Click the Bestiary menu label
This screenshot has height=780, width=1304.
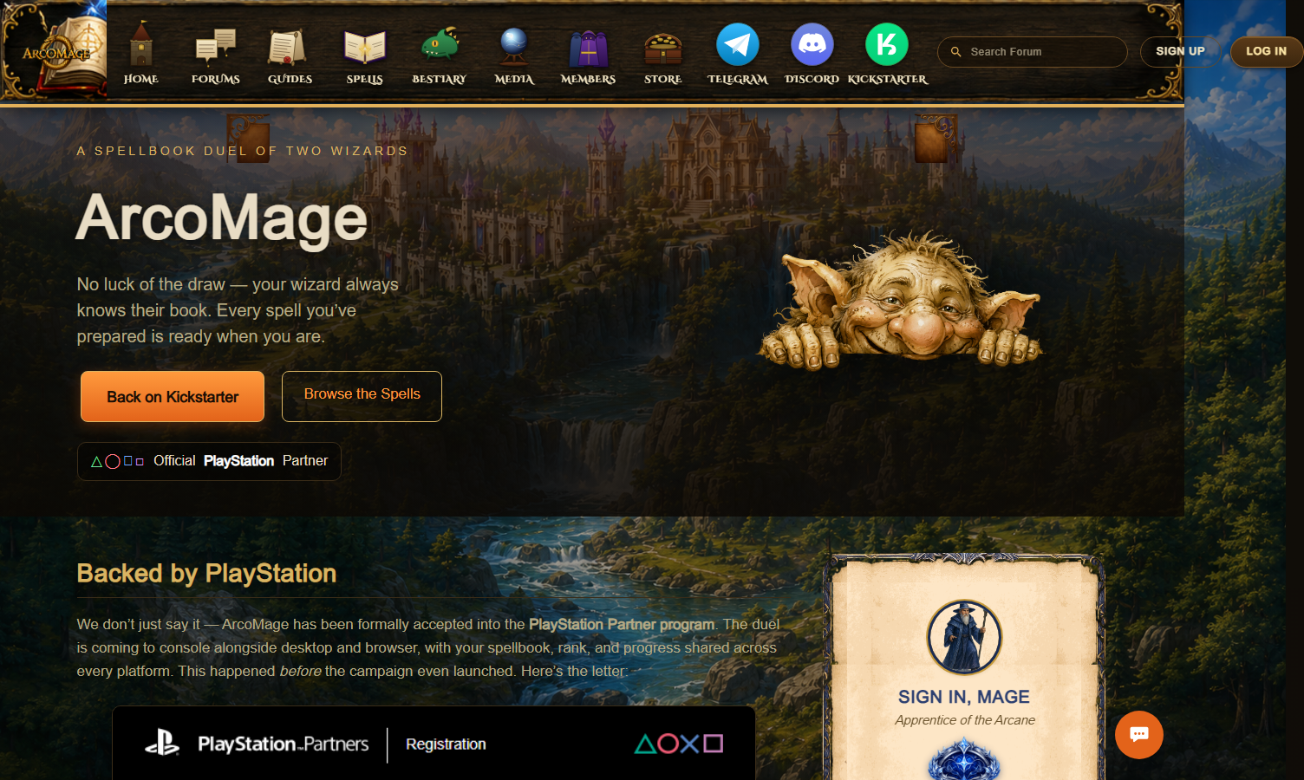(x=440, y=79)
